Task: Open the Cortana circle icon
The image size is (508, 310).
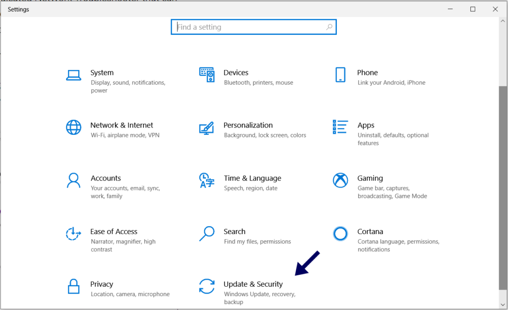Action: point(340,233)
